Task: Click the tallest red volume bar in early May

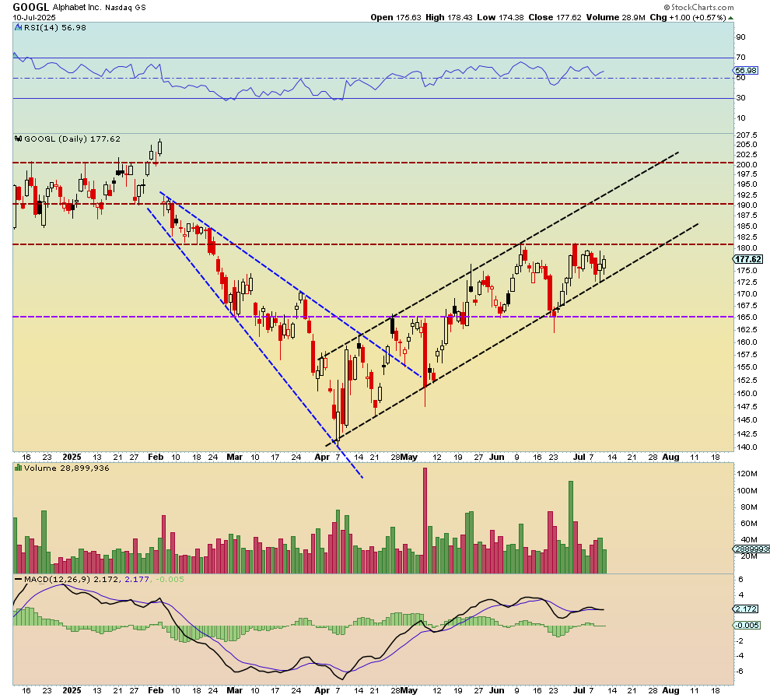Action: [x=425, y=521]
